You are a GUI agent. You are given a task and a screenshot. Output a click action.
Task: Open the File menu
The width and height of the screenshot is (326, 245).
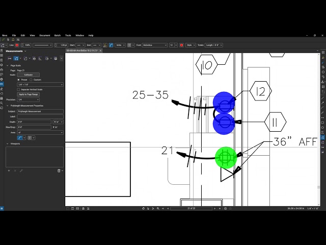click(14, 35)
